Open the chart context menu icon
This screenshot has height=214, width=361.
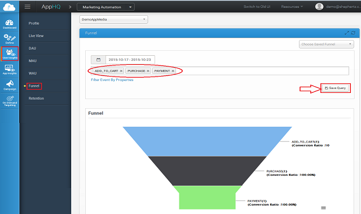[323, 208]
